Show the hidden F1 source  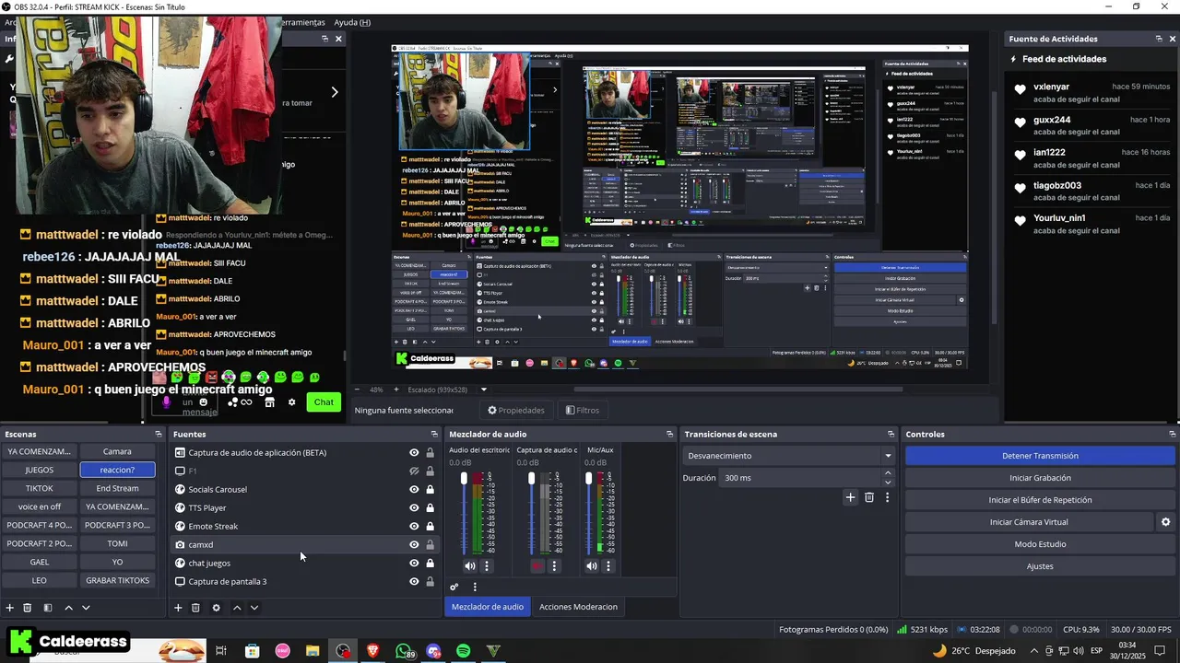click(x=414, y=471)
